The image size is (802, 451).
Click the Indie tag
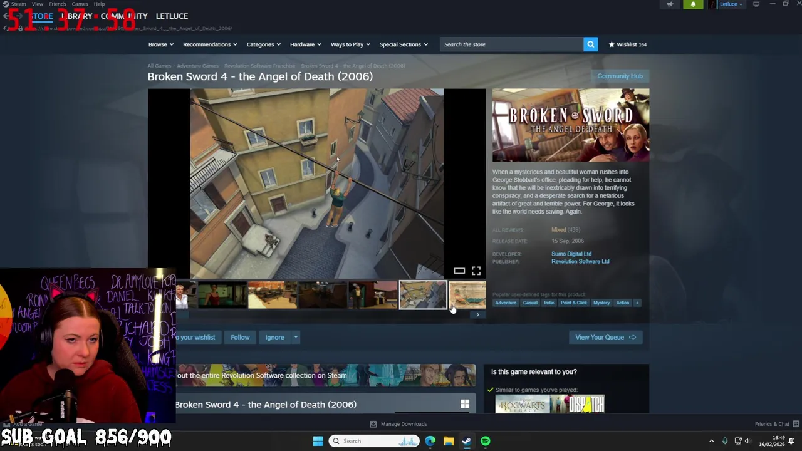point(549,303)
